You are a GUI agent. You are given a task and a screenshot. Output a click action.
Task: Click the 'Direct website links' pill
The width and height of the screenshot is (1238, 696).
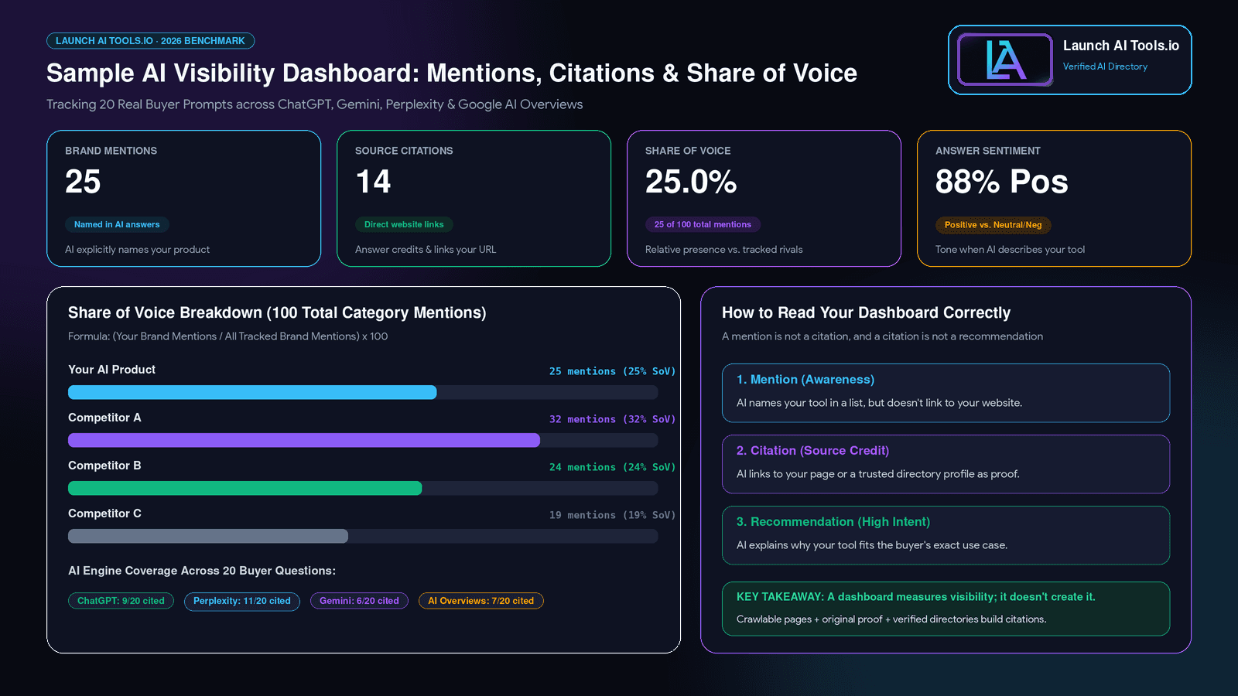pos(404,224)
